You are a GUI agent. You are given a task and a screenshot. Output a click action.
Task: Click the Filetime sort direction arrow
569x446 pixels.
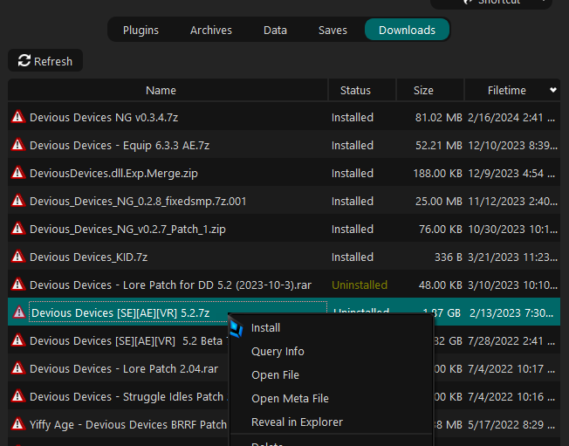(553, 90)
